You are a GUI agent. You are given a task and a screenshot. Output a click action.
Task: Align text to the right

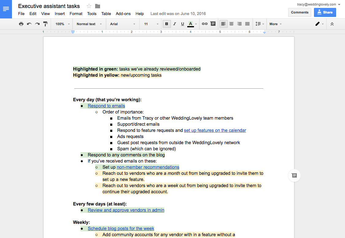(x=239, y=24)
